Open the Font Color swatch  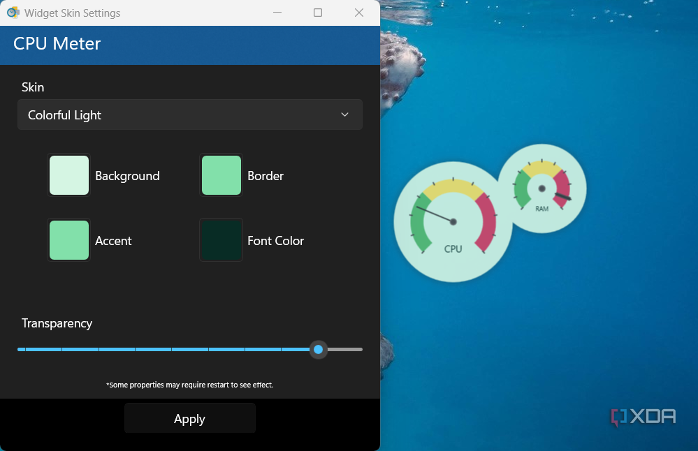[221, 240]
